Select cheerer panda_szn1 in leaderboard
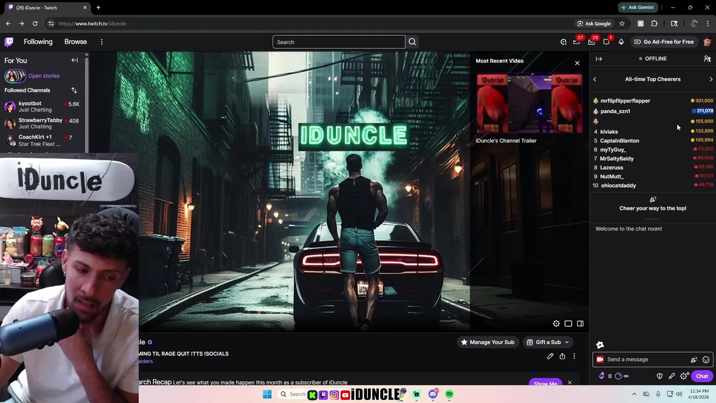This screenshot has height=403, width=716. (x=615, y=111)
